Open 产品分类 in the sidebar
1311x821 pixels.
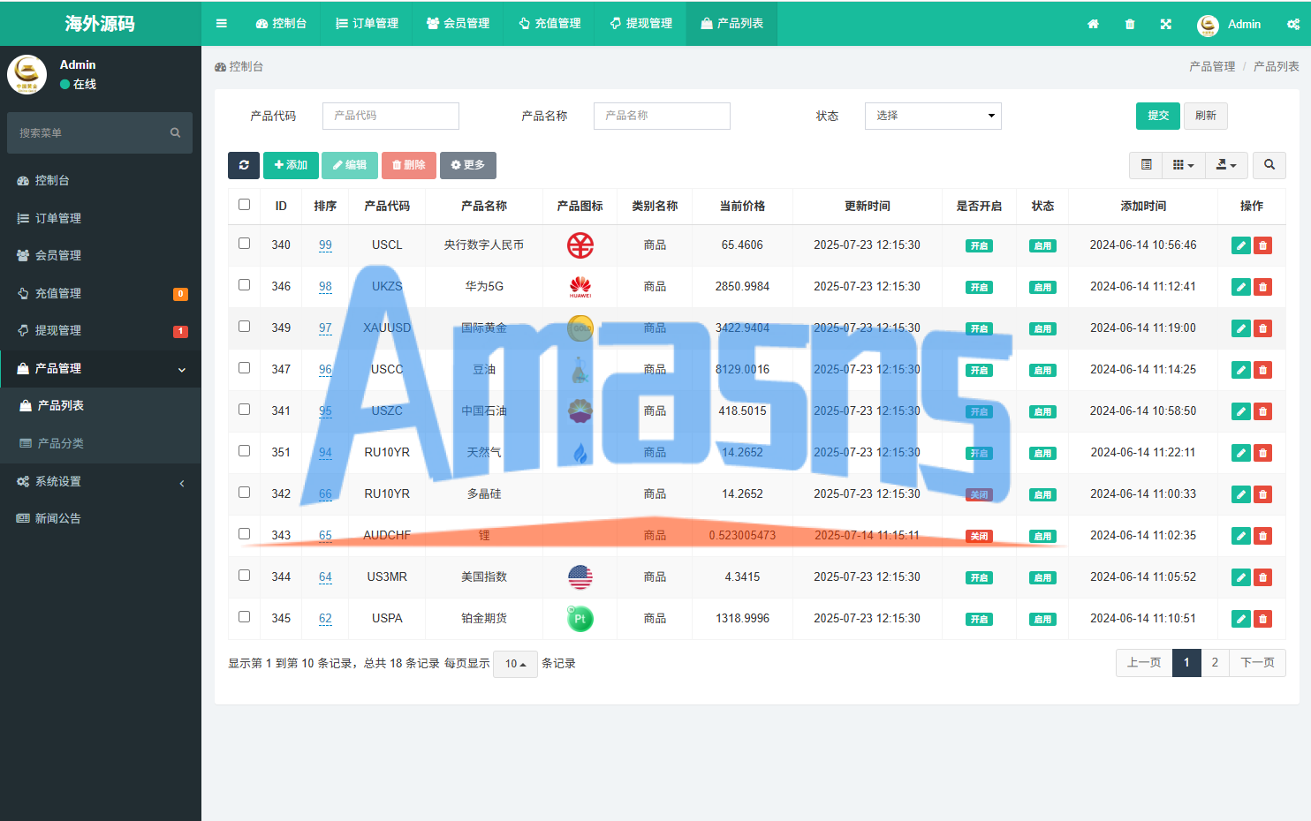coord(61,443)
